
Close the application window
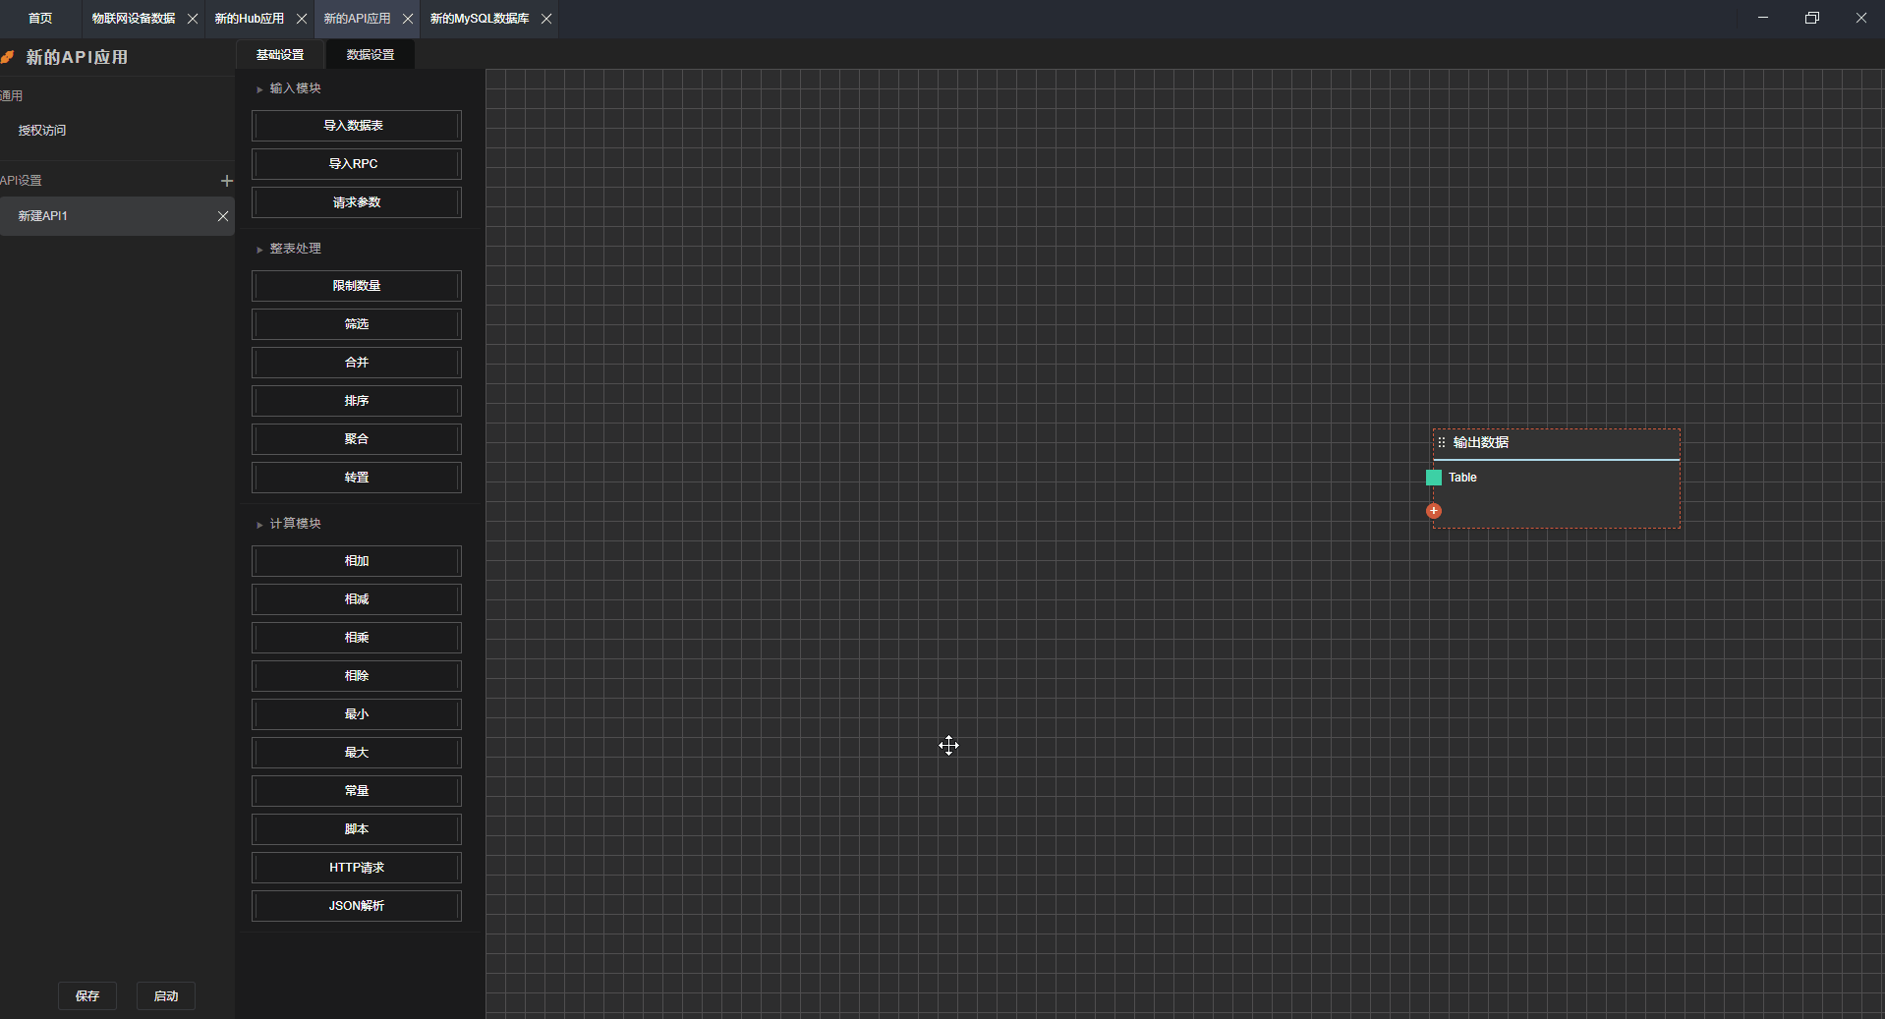1861,18
